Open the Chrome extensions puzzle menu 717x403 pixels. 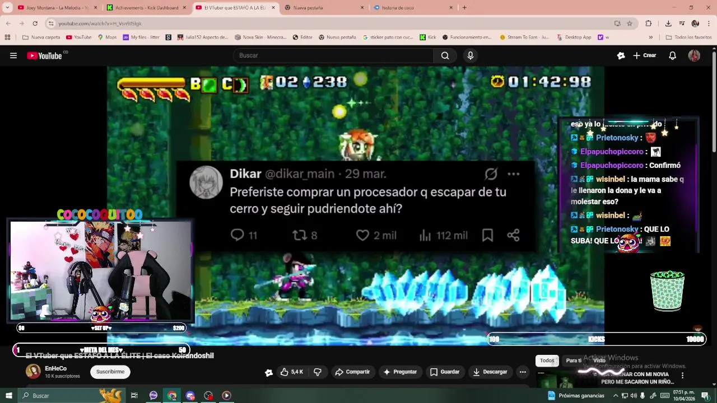tap(649, 24)
